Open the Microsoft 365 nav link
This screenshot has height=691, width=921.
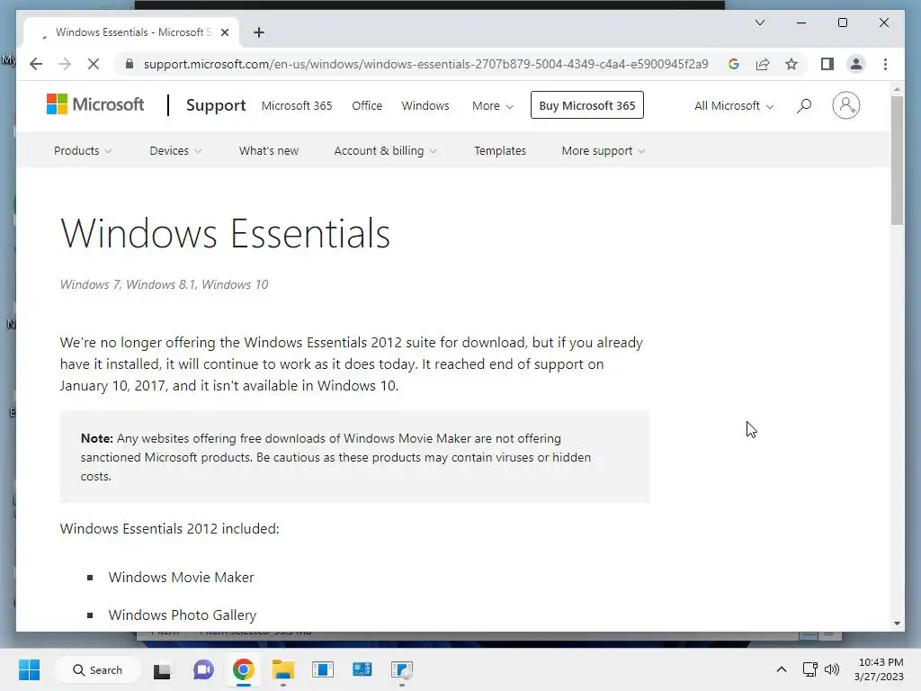point(297,106)
